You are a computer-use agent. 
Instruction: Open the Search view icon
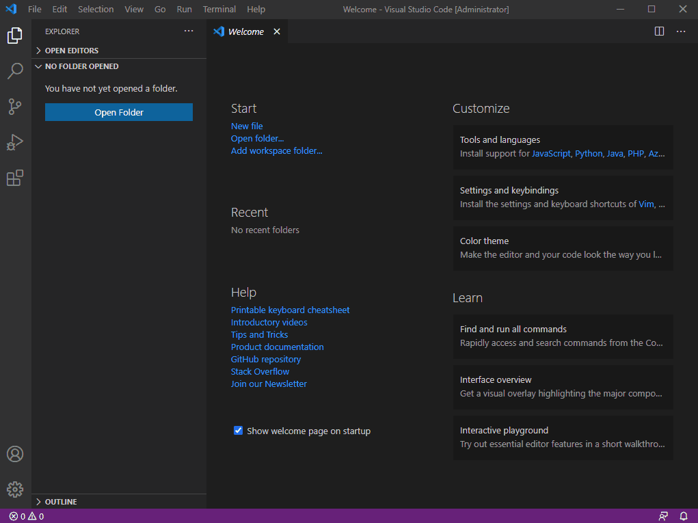point(14,71)
